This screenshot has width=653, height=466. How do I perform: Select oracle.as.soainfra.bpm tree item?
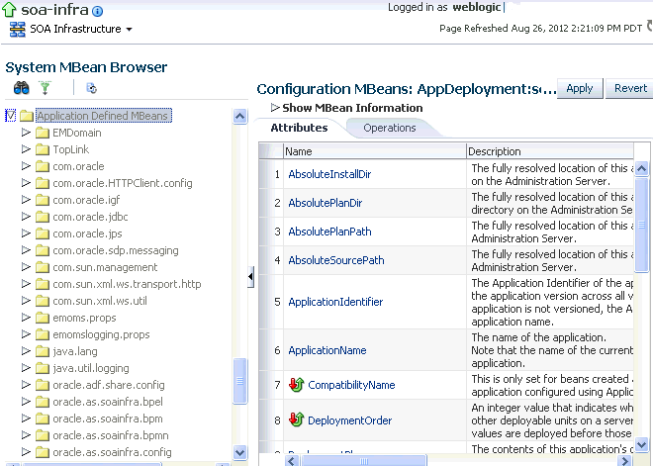pyautogui.click(x=108, y=419)
